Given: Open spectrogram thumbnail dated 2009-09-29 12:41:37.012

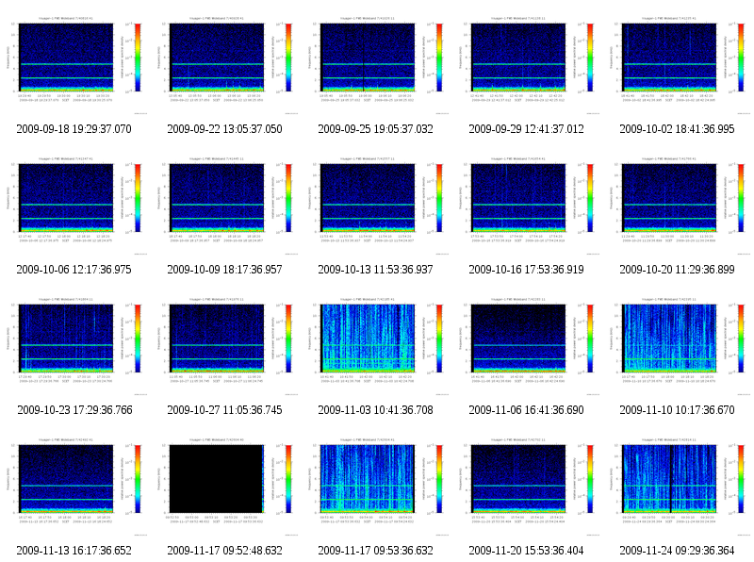Looking at the screenshot, I should (528, 65).
